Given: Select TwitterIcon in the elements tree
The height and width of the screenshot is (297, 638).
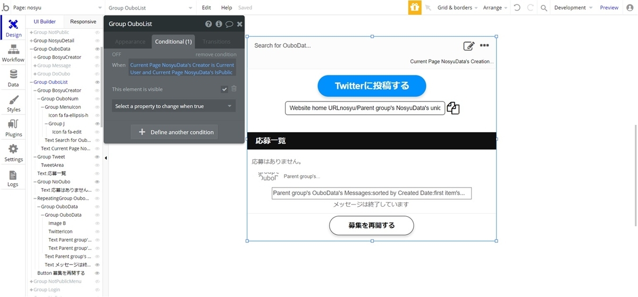Looking at the screenshot, I should point(60,231).
